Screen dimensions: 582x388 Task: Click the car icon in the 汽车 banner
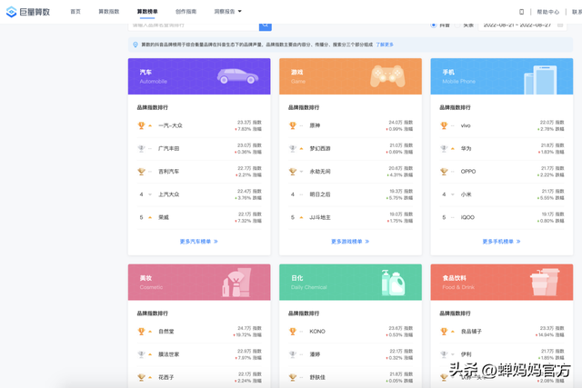point(237,76)
